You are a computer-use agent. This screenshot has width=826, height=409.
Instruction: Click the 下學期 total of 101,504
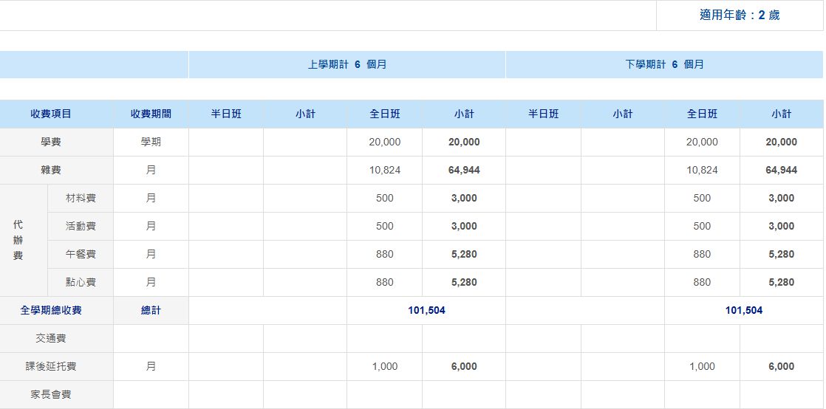tap(743, 310)
